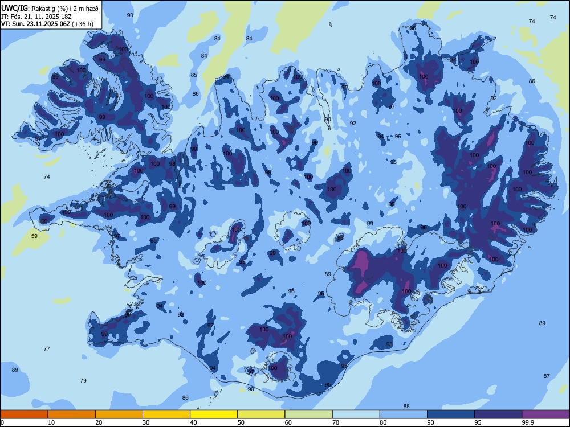The image size is (570, 427).
Task: Click the '79' value in the southwest sea
Action: point(83,380)
